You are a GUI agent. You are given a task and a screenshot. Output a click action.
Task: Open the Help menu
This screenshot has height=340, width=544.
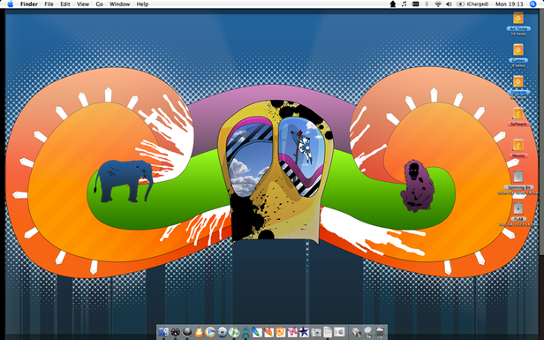tap(142, 4)
